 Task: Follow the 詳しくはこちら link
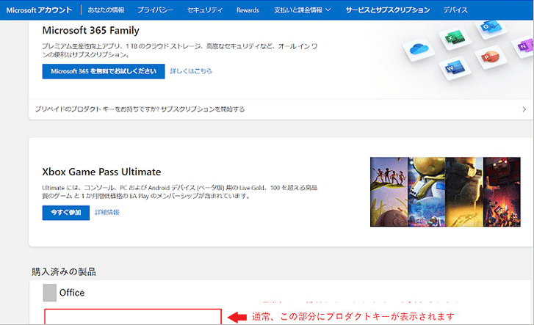191,70
